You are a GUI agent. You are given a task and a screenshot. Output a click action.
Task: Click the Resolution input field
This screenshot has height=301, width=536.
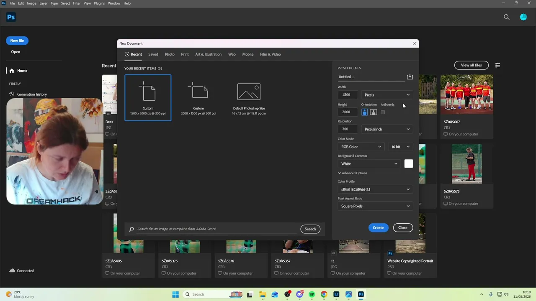coord(348,129)
